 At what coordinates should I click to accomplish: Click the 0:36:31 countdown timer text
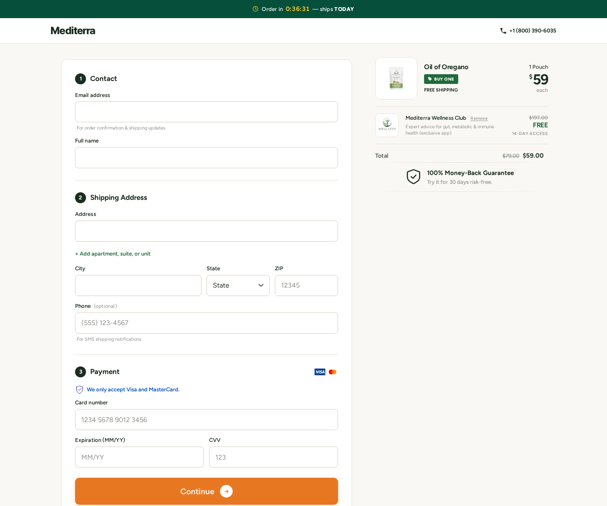[x=298, y=9]
